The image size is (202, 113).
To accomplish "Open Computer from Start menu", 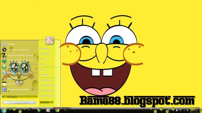I will tap(44, 75).
